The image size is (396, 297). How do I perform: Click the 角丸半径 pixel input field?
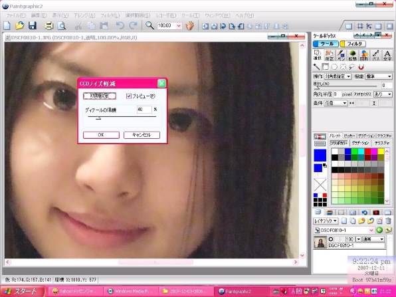coord(337,94)
